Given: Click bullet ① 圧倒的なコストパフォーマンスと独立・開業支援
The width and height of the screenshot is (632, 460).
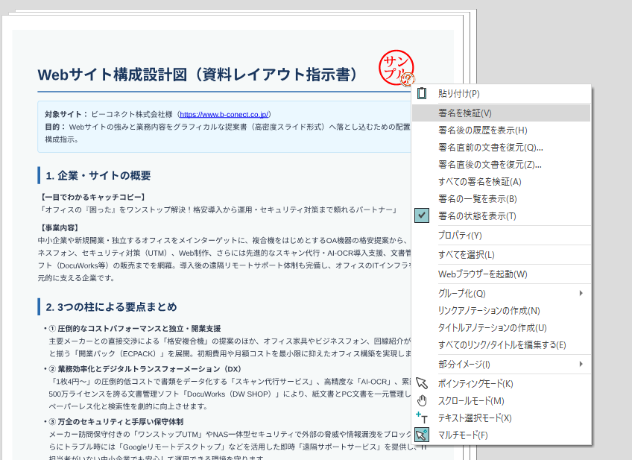Looking at the screenshot, I should coord(135,328).
